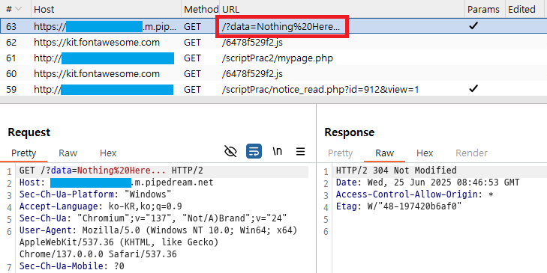This screenshot has width=547, height=273.
Task: Open the Response Render tab
Action: click(471, 153)
